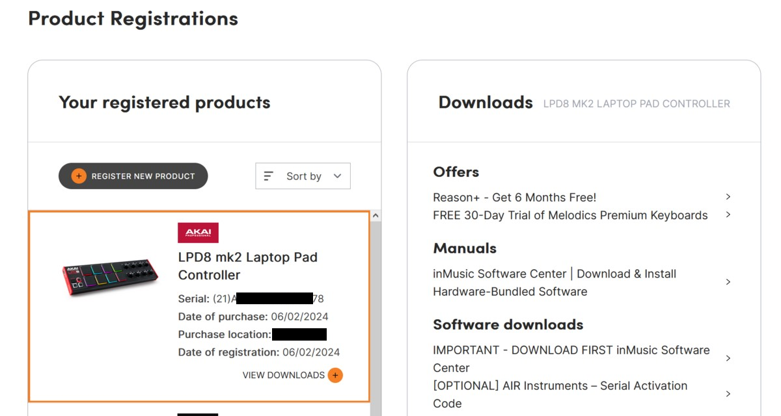This screenshot has height=416, width=781.
Task: Open the FREE 30-Day Trial of Melodics link
Action: [x=570, y=215]
